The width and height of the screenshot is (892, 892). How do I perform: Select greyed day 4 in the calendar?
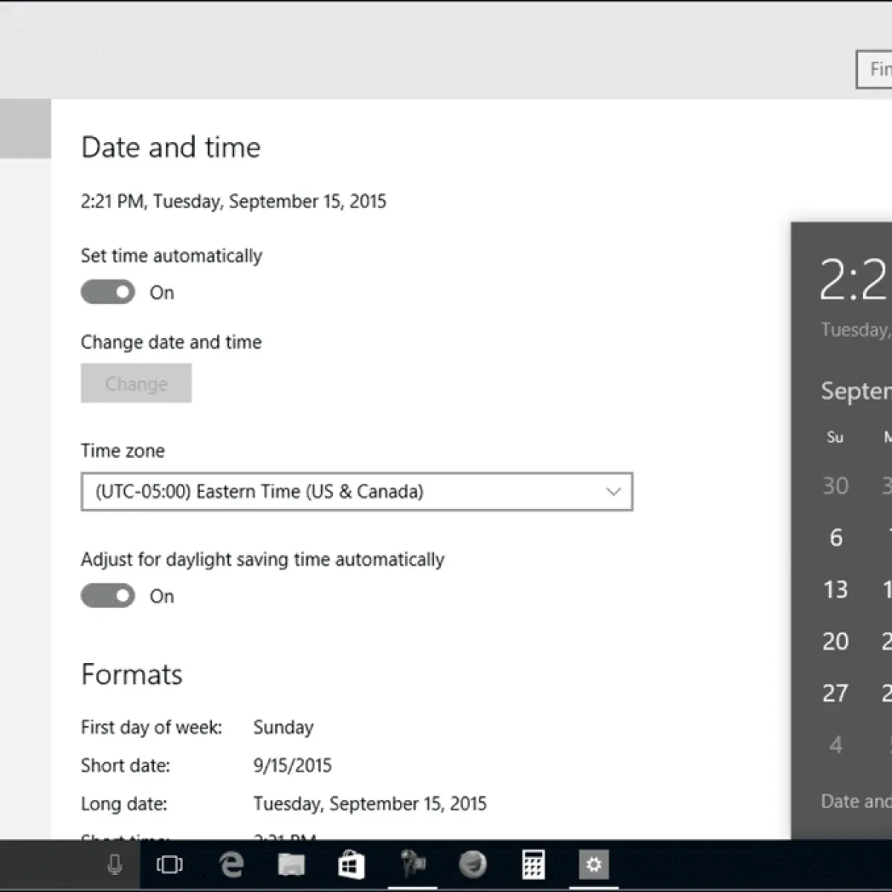pos(836,745)
